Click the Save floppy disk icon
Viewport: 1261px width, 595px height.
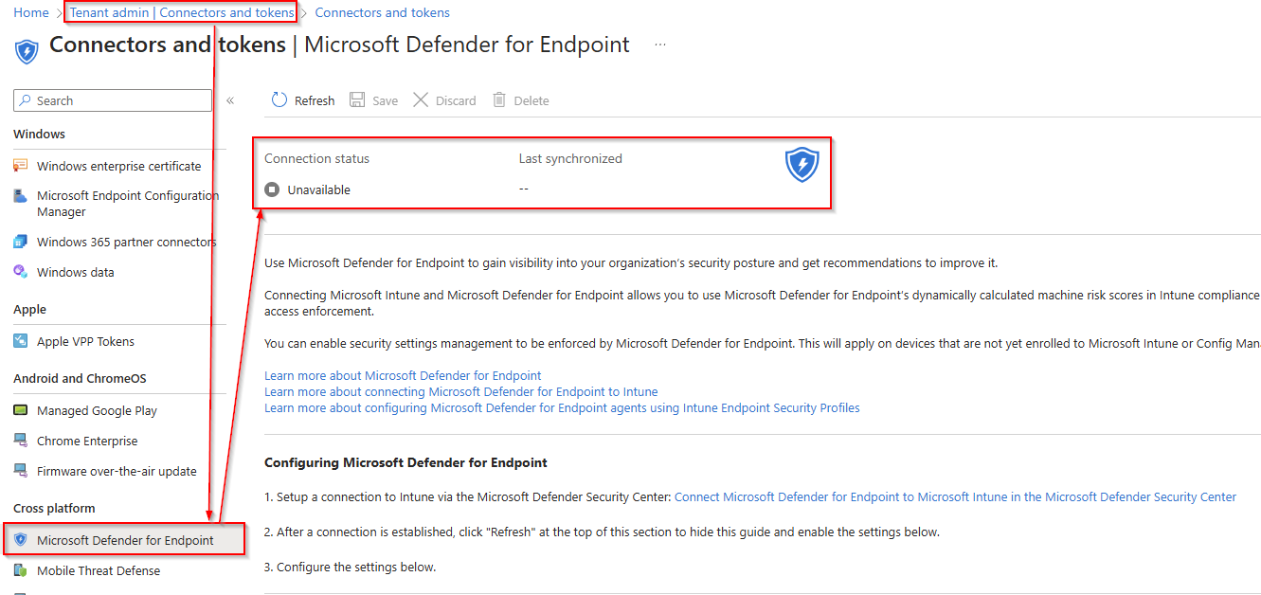(x=357, y=100)
